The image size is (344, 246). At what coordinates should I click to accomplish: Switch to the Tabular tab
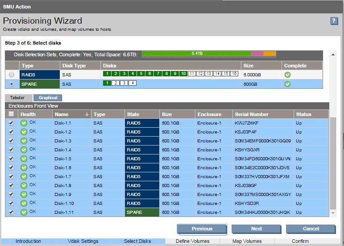[x=18, y=98]
